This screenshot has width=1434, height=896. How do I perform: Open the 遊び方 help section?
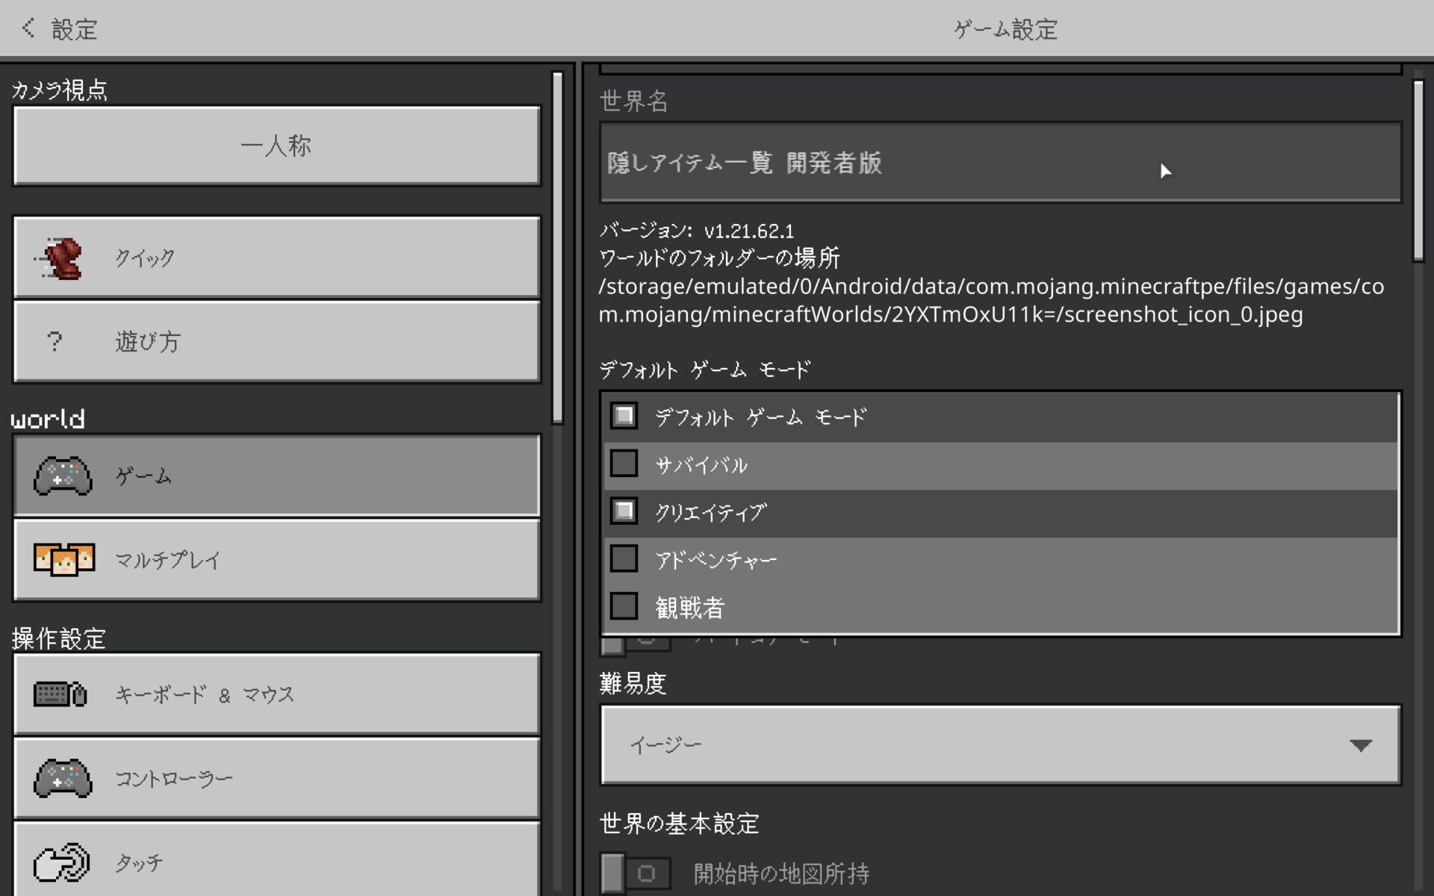(276, 342)
